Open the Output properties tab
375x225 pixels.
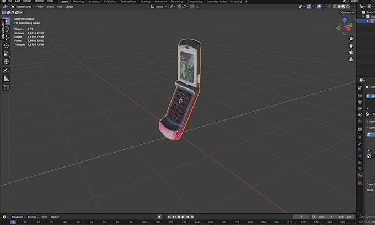coord(360,102)
